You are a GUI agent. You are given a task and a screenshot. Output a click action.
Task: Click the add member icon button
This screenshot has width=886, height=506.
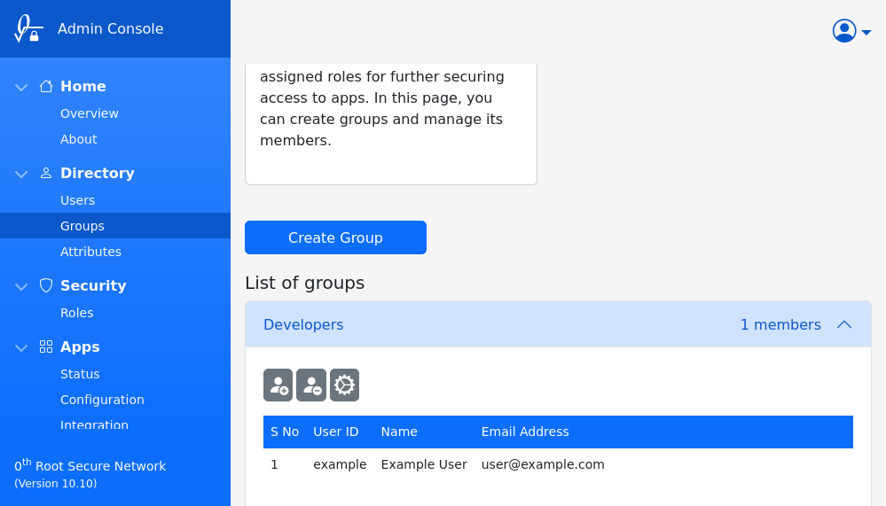click(x=278, y=385)
